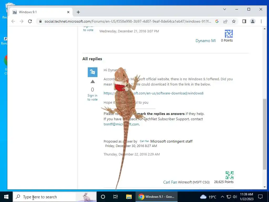The width and height of the screenshot is (269, 202).
Task: Show hidden system tray icons chevron
Action: [x=222, y=197]
